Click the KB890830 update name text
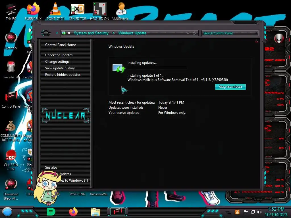The width and height of the screenshot is (291, 218). [178, 80]
